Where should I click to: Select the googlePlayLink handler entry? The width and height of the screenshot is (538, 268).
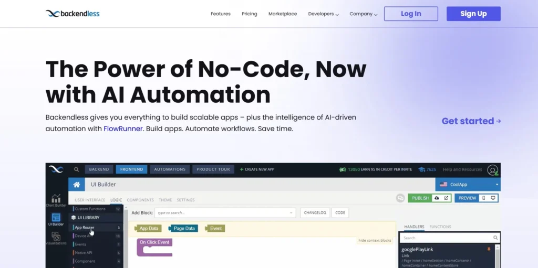pos(447,256)
